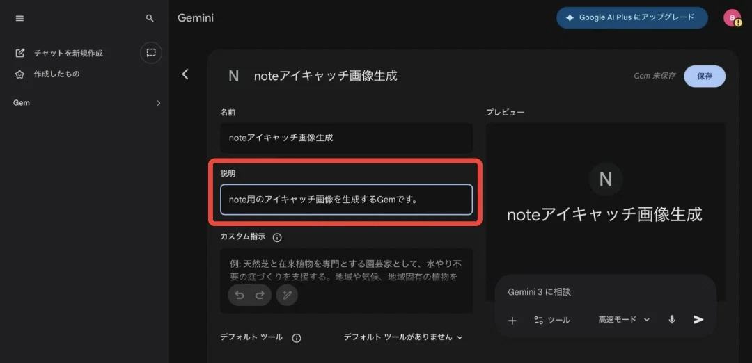
Task: Click the Gemini 3 に相談 prompt box
Action: 605,291
